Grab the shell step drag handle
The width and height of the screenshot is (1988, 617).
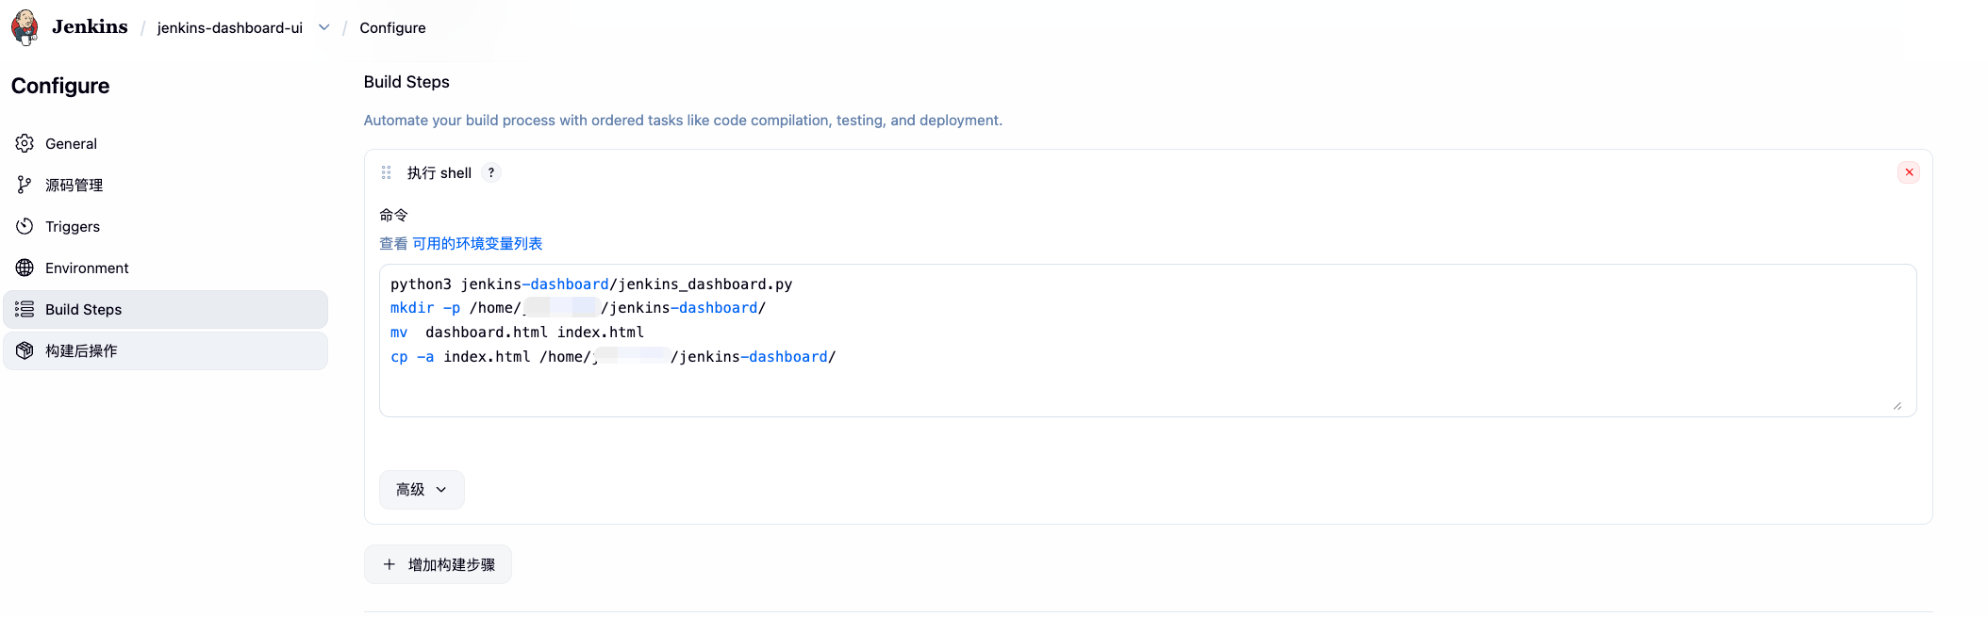pos(386,172)
